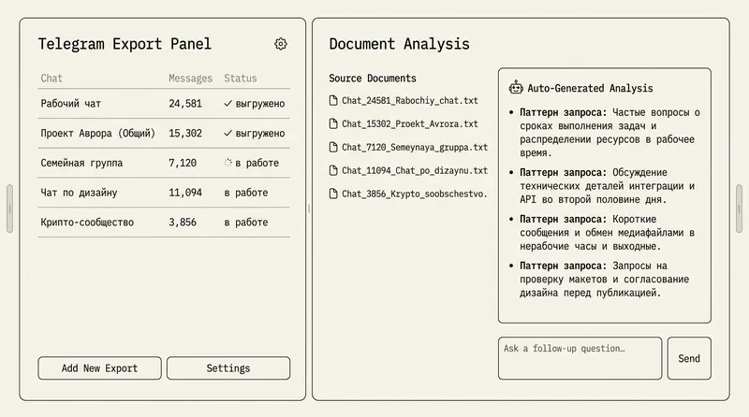Open Chat_3856_Krypto_soobschestvo document

(x=408, y=194)
